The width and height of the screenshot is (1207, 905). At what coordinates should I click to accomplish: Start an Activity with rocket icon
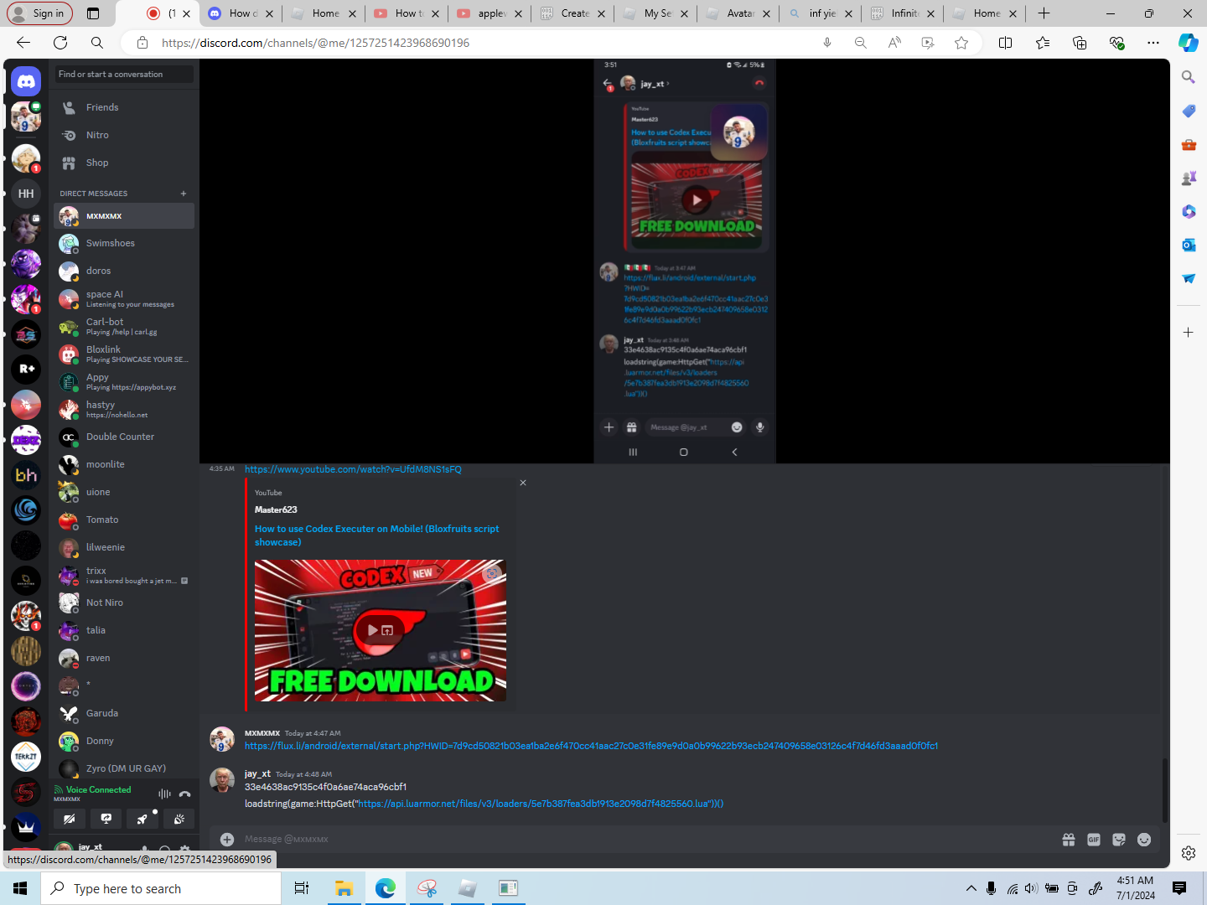tap(142, 819)
